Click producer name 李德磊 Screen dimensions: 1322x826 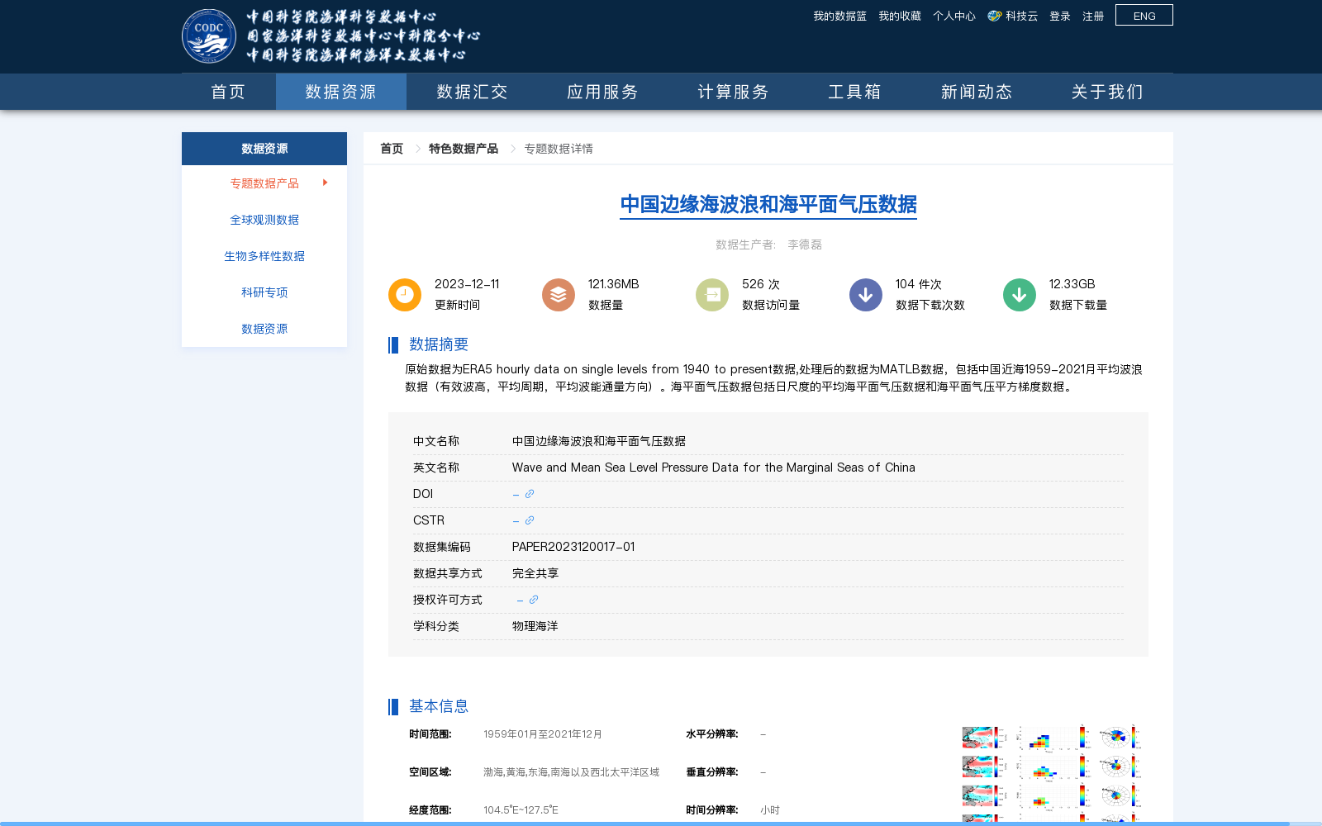805,244
